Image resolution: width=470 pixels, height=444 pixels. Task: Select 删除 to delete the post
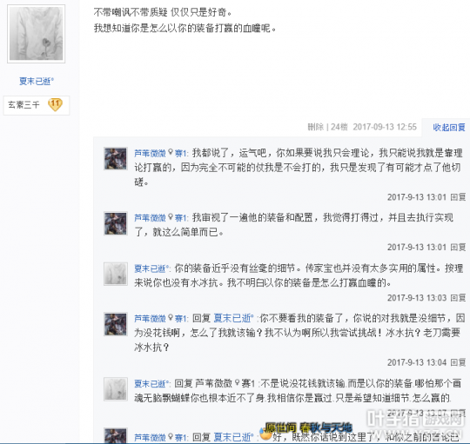point(316,127)
